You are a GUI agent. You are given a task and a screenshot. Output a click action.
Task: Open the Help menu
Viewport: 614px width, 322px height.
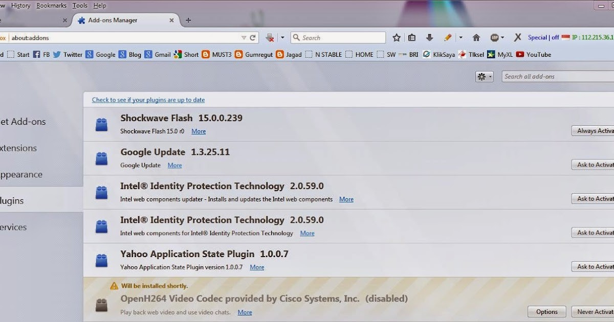click(x=100, y=6)
